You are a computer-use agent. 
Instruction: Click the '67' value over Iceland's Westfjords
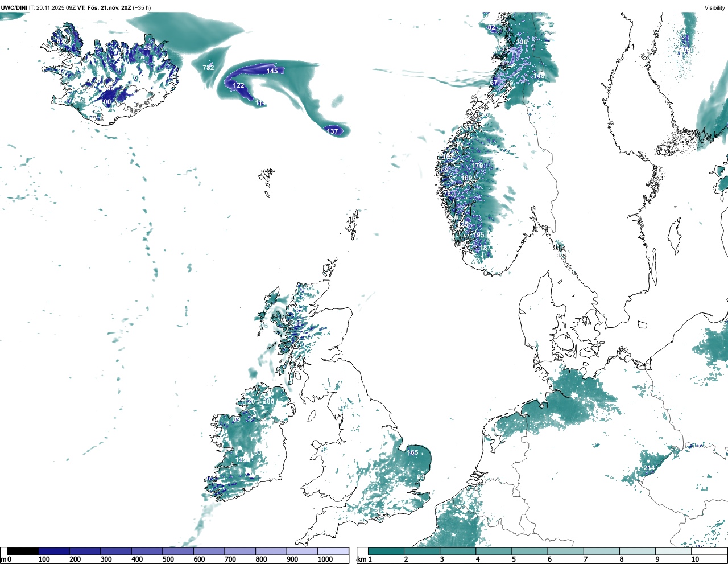click(60, 42)
